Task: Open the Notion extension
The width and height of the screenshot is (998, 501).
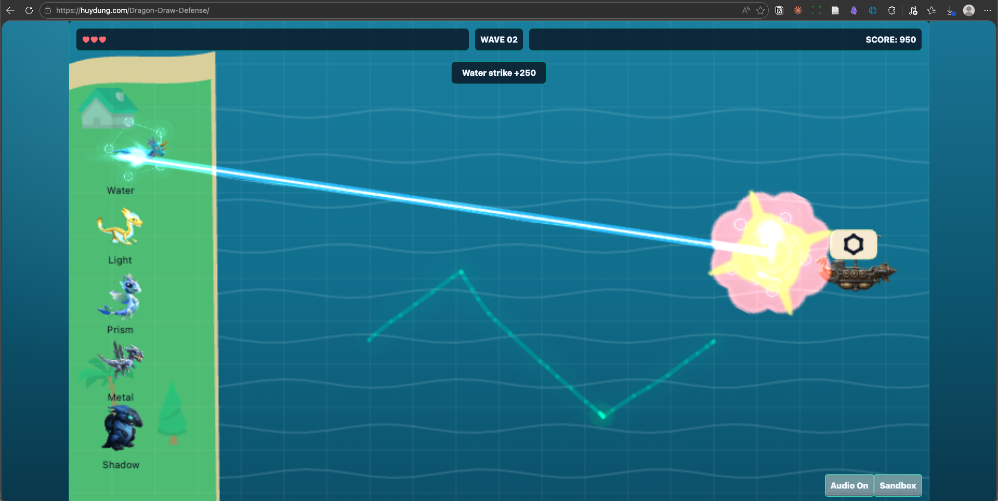Action: pyautogui.click(x=779, y=10)
